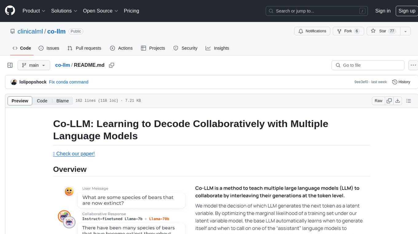The width and height of the screenshot is (418, 234).
Task: View the file History
Action: [x=401, y=82]
